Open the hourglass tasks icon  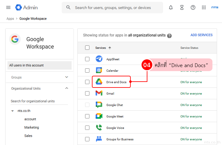pos(182,7)
